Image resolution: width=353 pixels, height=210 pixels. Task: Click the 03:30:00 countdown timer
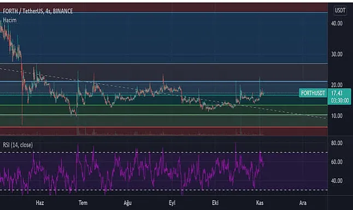pyautogui.click(x=340, y=100)
